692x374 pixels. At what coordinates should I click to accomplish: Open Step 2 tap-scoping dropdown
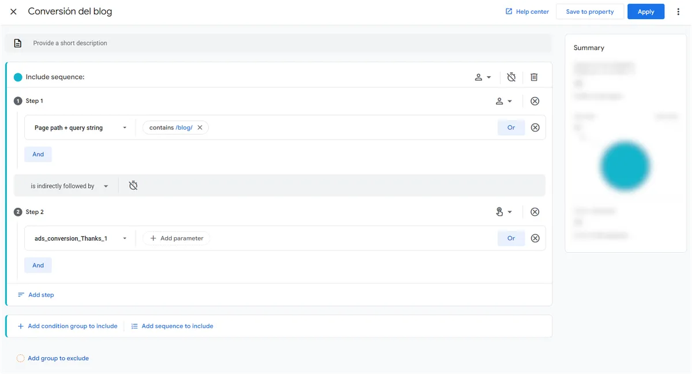503,211
